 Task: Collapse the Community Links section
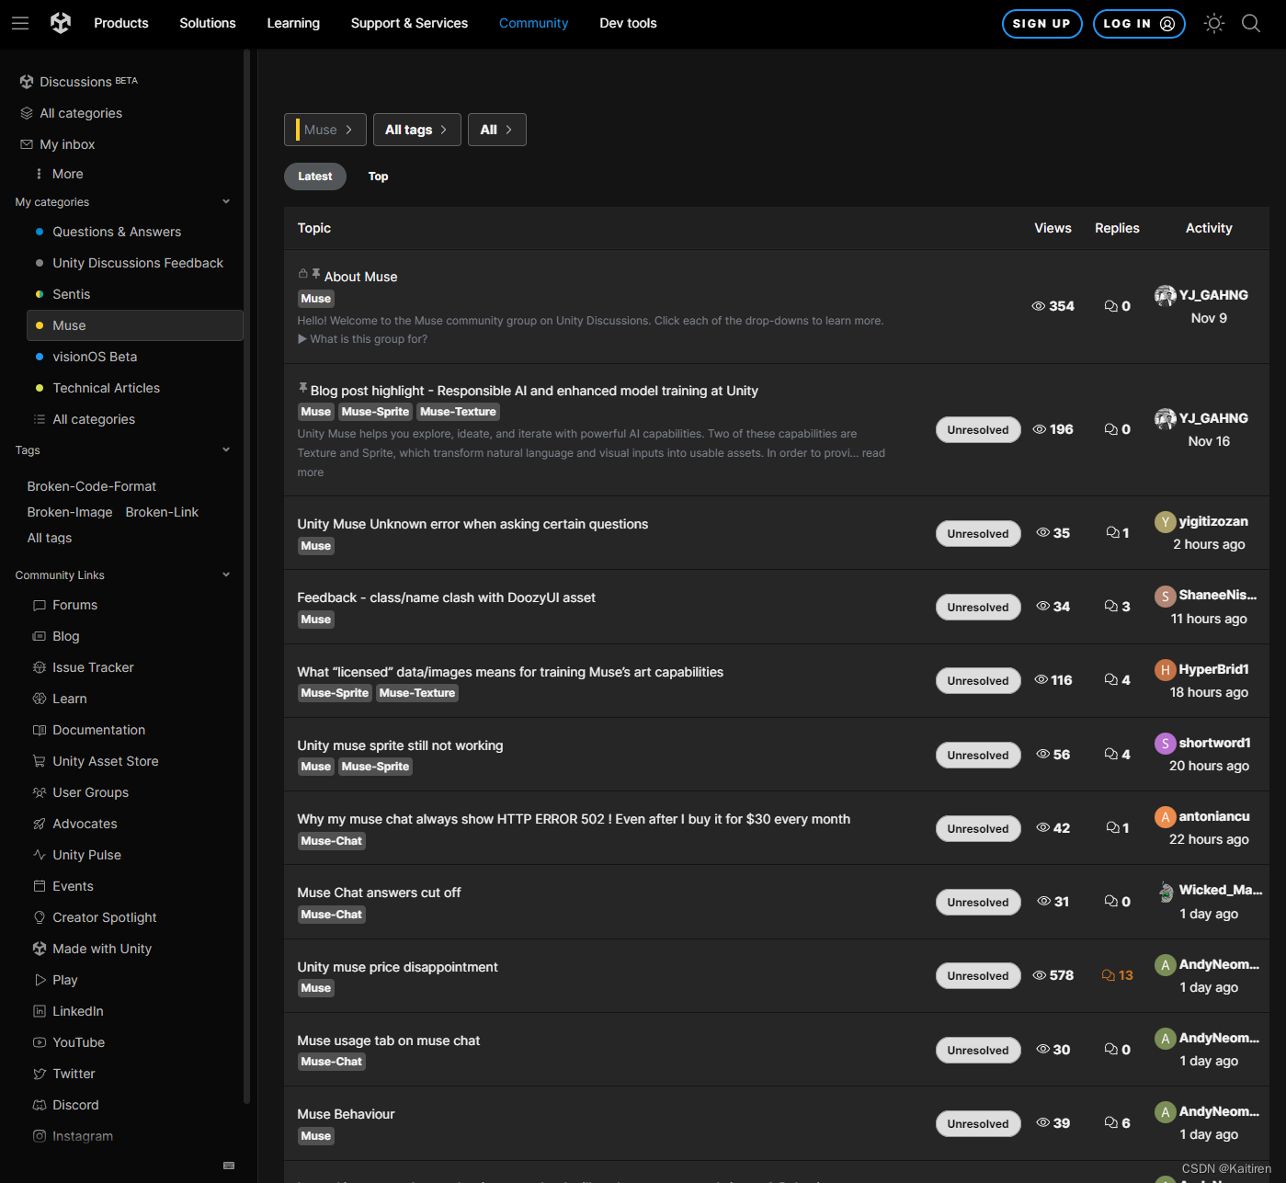point(226,575)
